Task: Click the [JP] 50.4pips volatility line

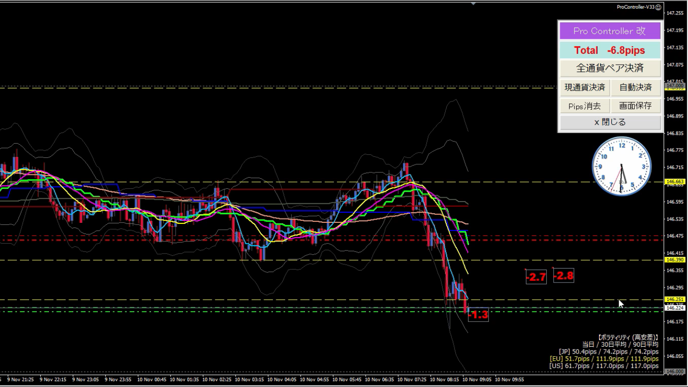Action: coord(608,352)
